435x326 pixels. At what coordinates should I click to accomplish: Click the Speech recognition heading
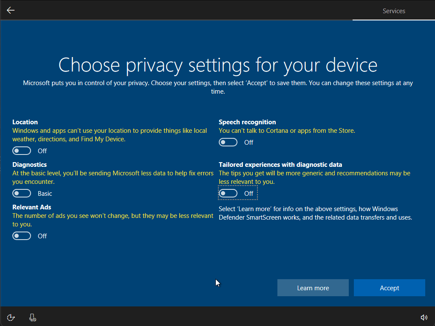tap(247, 122)
